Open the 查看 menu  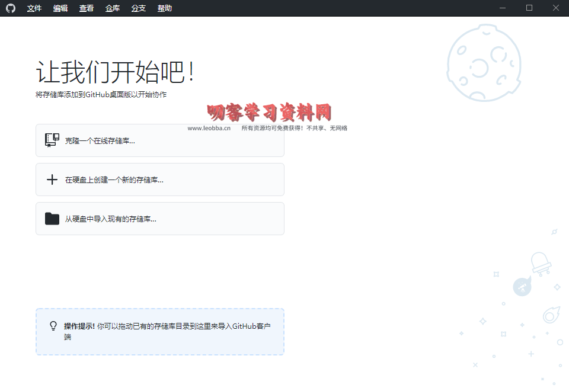[87, 8]
